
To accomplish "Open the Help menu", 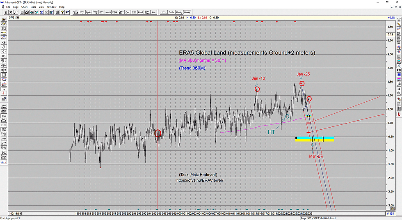I will tap(62, 7).
